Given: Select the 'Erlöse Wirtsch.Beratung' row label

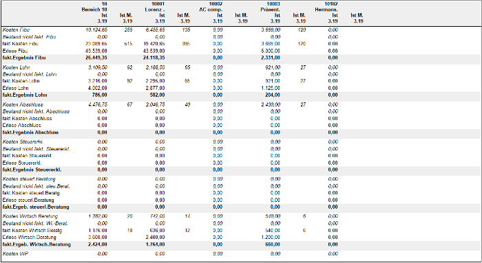Looking at the screenshot, I should [x=29, y=238].
